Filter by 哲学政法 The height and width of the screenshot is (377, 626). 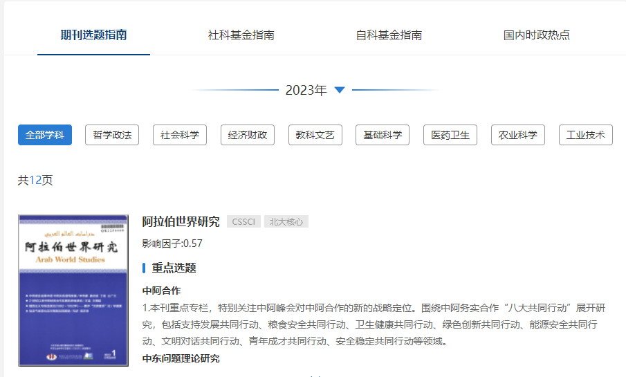point(112,135)
